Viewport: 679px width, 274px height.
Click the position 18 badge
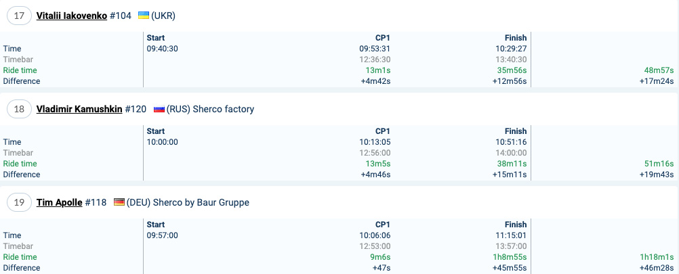[19, 110]
